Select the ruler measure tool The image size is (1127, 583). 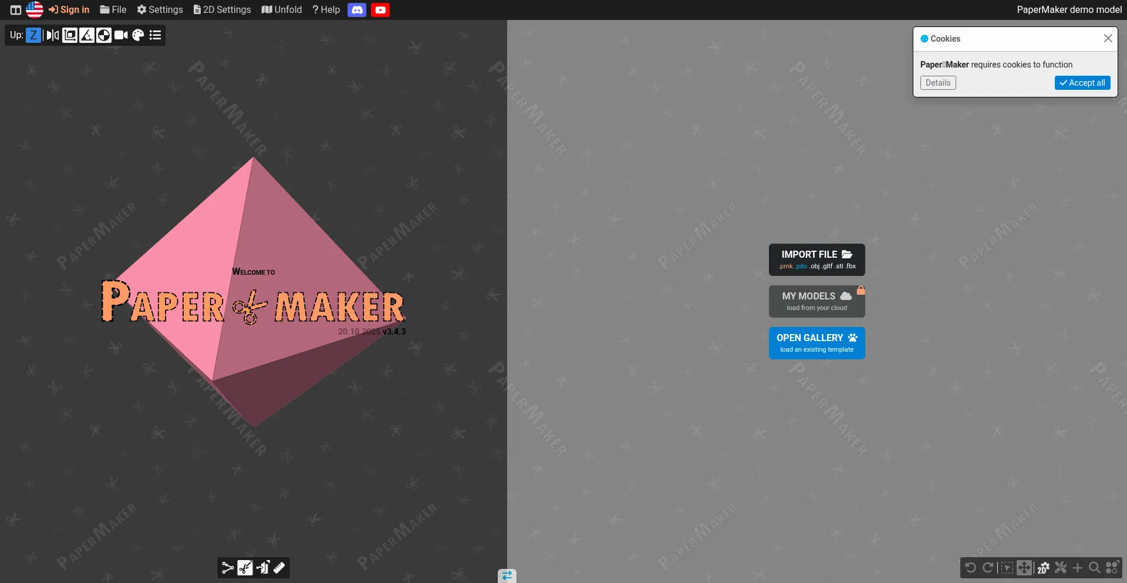point(279,568)
